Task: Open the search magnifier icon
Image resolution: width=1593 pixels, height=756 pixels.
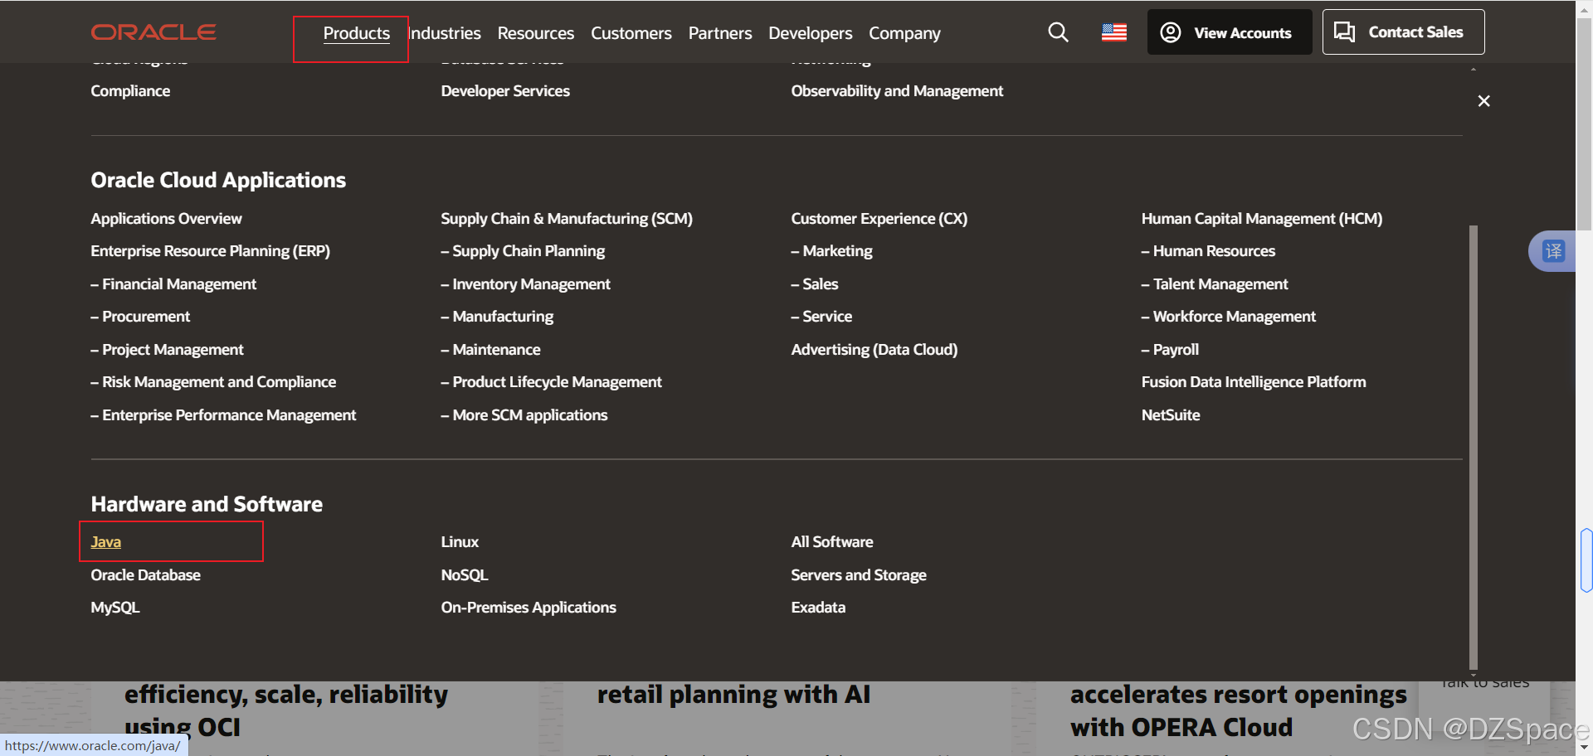Action: (1058, 32)
